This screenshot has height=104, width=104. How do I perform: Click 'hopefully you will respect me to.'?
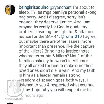point(62,90)
